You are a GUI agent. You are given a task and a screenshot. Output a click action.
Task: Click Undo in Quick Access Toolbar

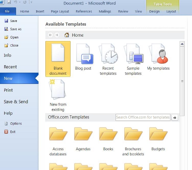point(15,2)
